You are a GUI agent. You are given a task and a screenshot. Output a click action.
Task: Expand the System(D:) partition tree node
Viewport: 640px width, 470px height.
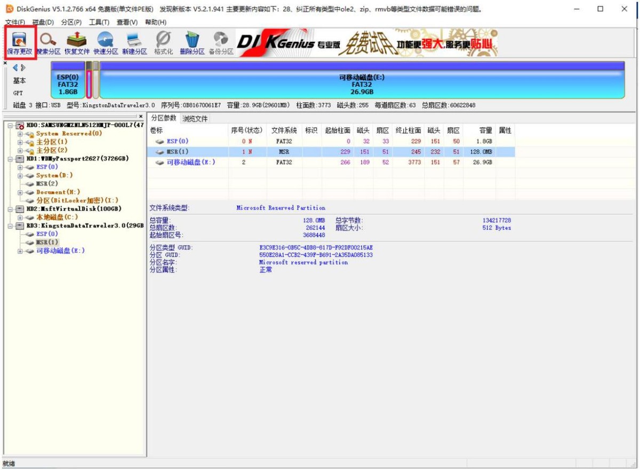tap(20, 175)
